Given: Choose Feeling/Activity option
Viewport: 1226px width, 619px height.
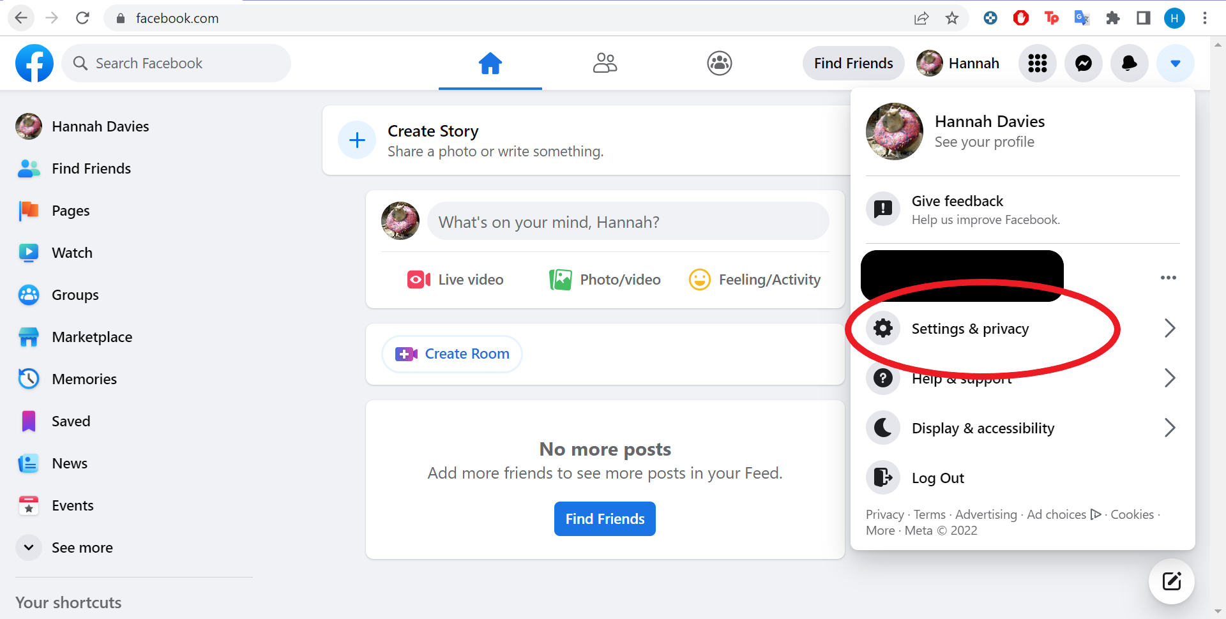Looking at the screenshot, I should (x=755, y=280).
